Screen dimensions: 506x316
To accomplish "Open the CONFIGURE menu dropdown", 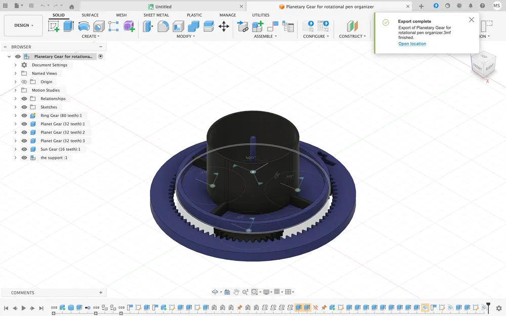I will [x=316, y=36].
